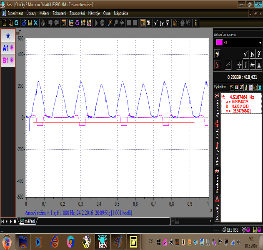Click the scatter approximation tool button
The image size is (263, 250).
228,65
